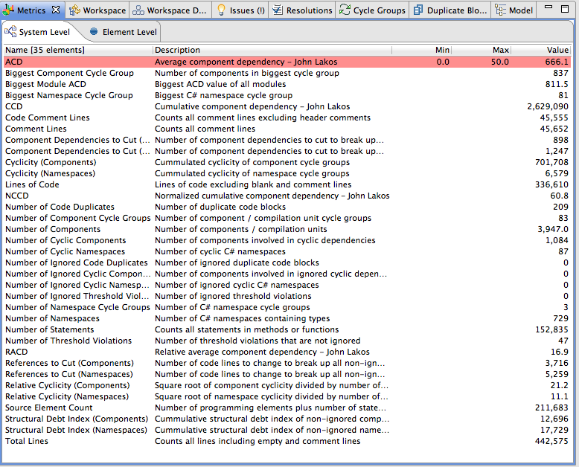Switch to the Element Level tab
Viewport: 579px width, 467px height.
pyautogui.click(x=124, y=32)
